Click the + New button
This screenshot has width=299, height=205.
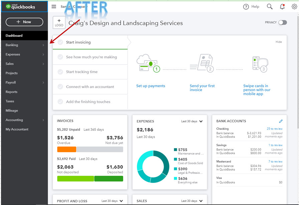point(24,22)
